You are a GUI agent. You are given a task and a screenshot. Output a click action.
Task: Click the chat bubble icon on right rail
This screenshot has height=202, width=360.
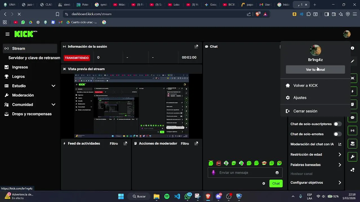352,118
